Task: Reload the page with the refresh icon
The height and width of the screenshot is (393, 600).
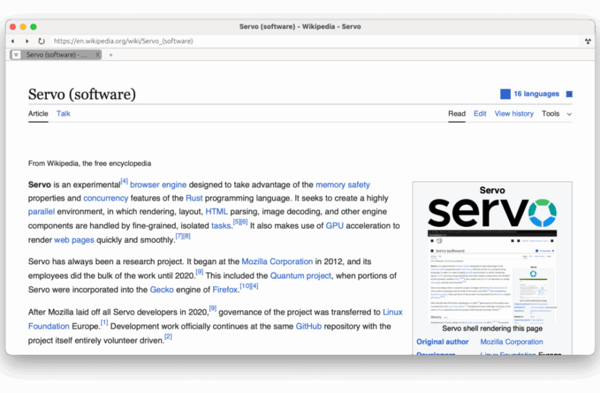Action: click(x=41, y=41)
